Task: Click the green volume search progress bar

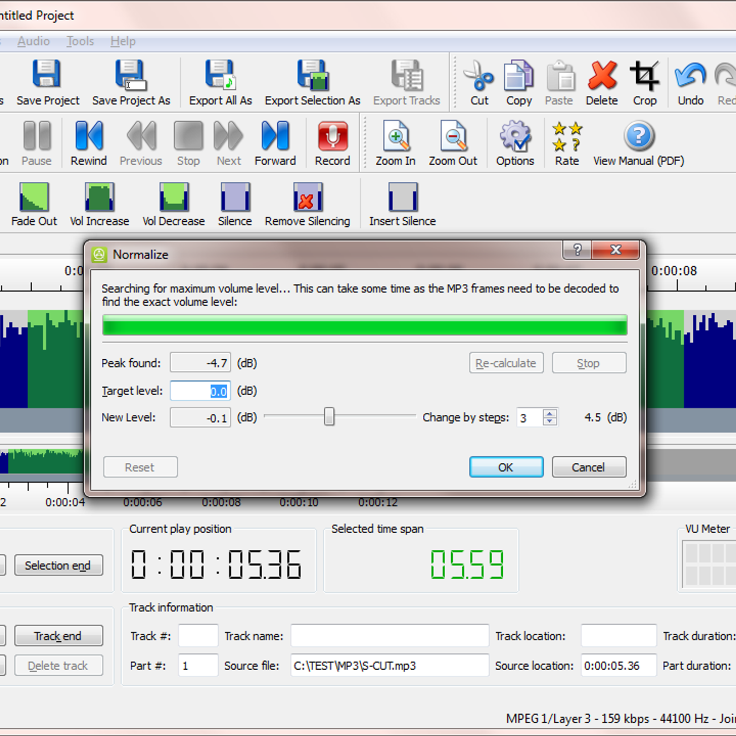Action: click(x=365, y=325)
